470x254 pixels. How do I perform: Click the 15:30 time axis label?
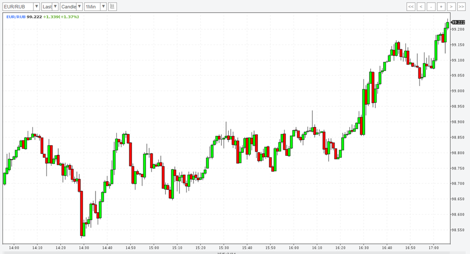tap(224, 248)
